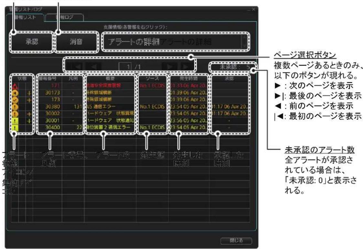Image resolution: width=363 pixels, height=249 pixels.
Task: Click occurrence time 01:33 06 Apr of alert 171
Action: pyautogui.click(x=188, y=85)
